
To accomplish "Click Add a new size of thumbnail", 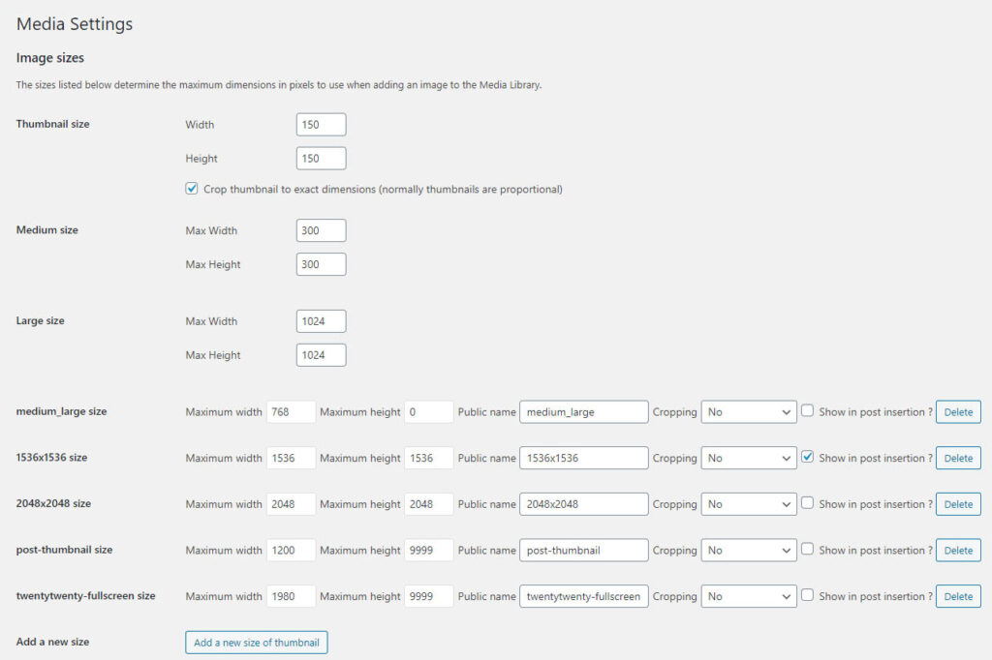I will pos(256,643).
